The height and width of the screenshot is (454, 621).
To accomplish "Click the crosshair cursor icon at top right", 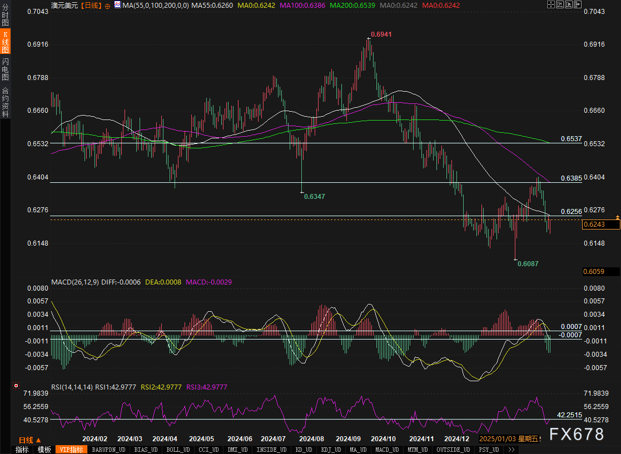I will pos(551,5).
